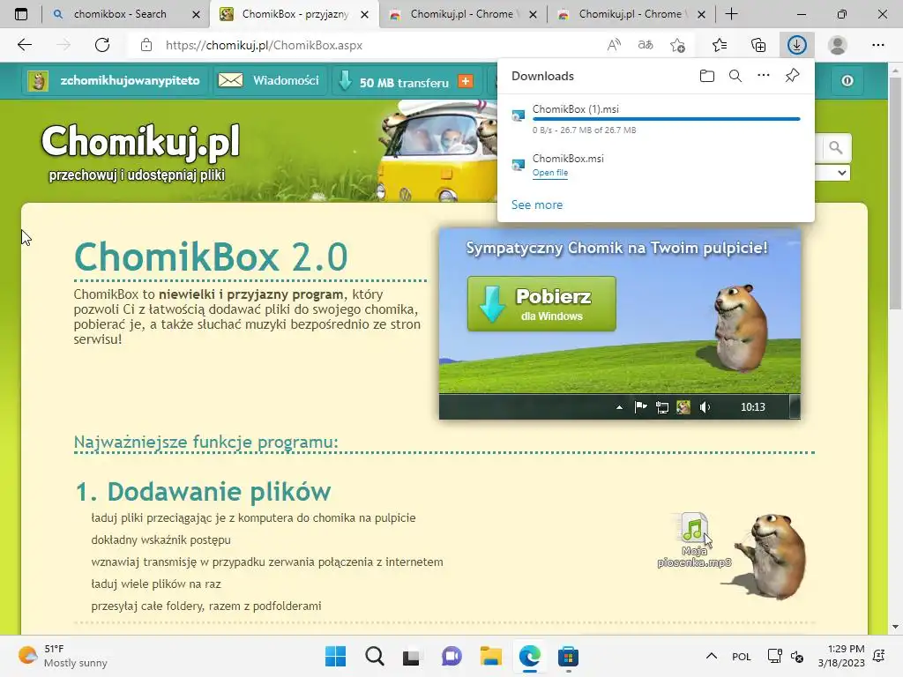Image resolution: width=903 pixels, height=677 pixels.
Task: Click the address bar URL
Action: pos(264,45)
